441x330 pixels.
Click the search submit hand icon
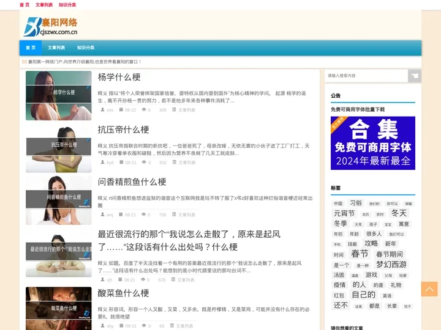pos(415,76)
